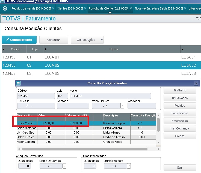Click the Nome field LOJA 02
Viewport: 201px width, 173px height.
tap(110, 96)
